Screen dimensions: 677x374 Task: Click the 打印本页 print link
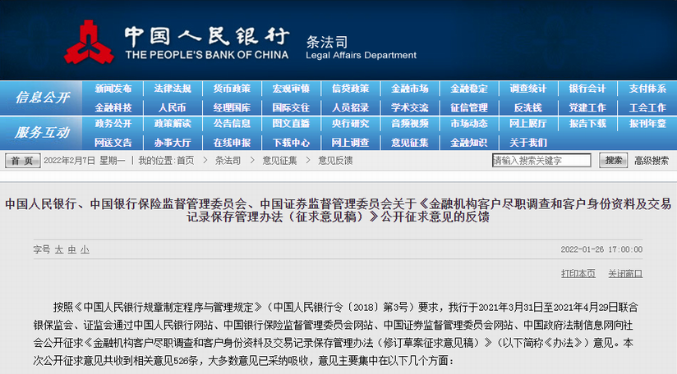point(578,274)
